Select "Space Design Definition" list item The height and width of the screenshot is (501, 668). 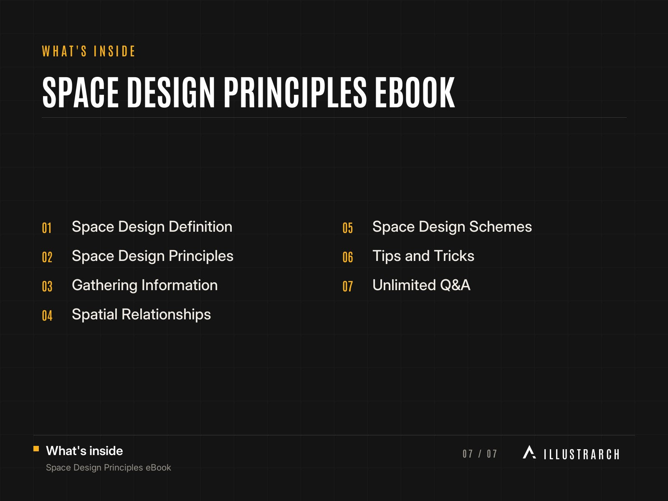152,227
